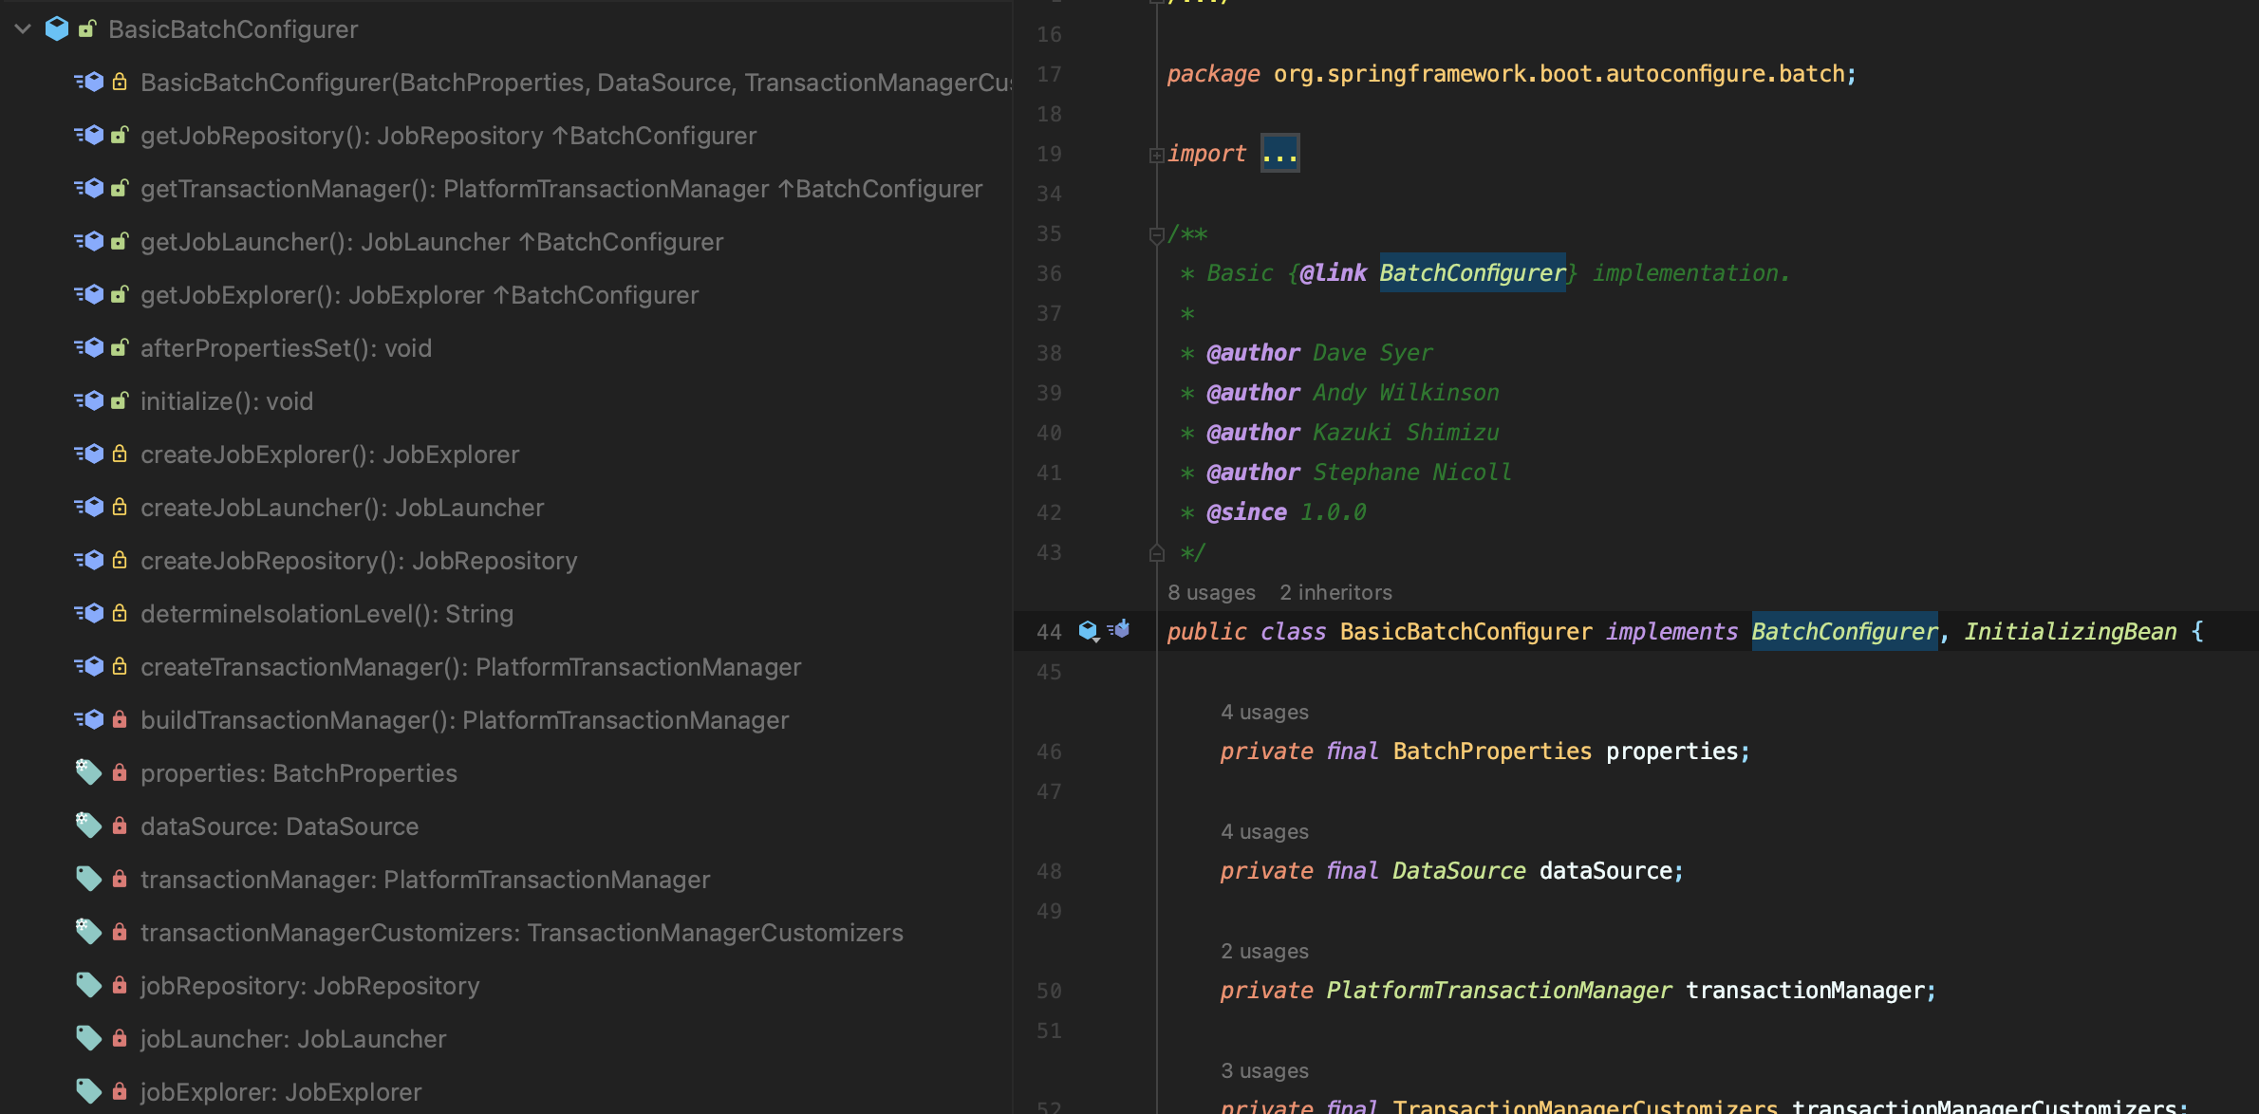Click line number 46 in gutter
Screen dimensions: 2259x1114
(x=1048, y=752)
